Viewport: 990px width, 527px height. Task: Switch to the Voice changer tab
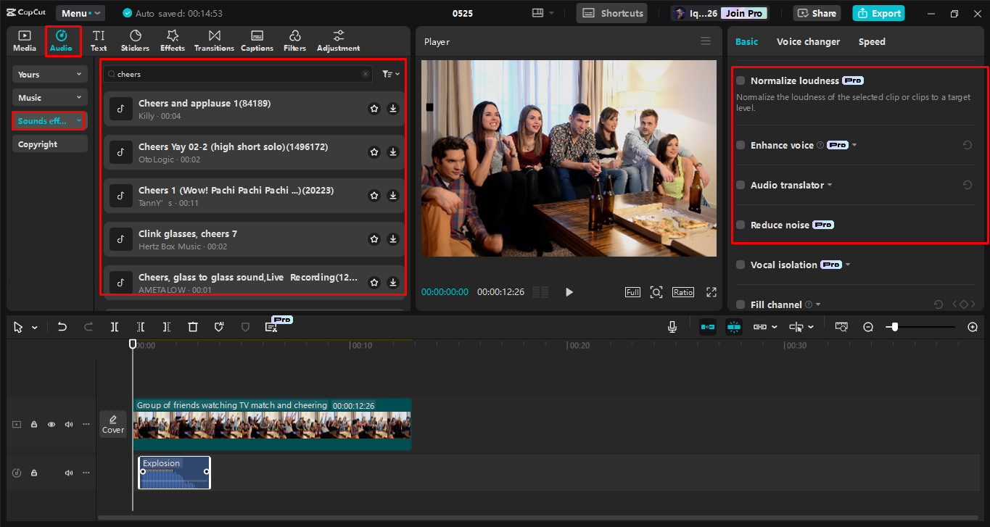tap(808, 41)
